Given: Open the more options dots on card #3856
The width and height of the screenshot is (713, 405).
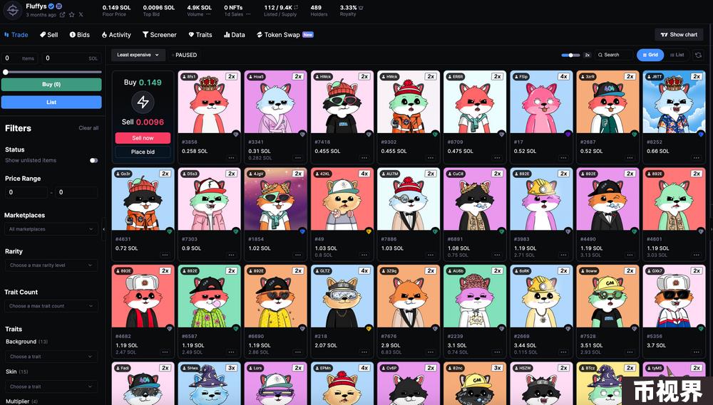Looking at the screenshot, I should [x=232, y=158].
